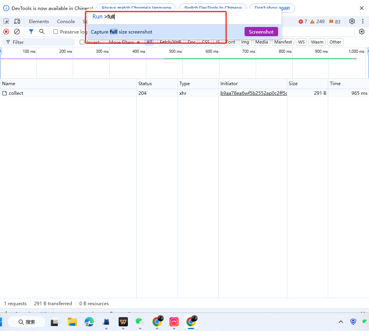The image size is (369, 331).
Task: Toggle the network filter funnel icon
Action: coord(31,32)
